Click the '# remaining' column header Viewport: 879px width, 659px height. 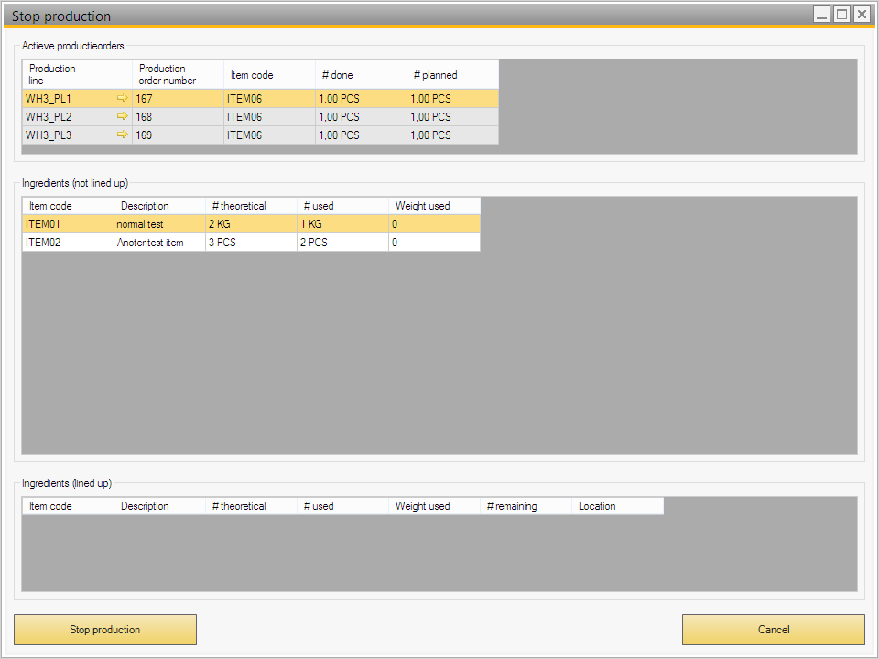coord(526,506)
